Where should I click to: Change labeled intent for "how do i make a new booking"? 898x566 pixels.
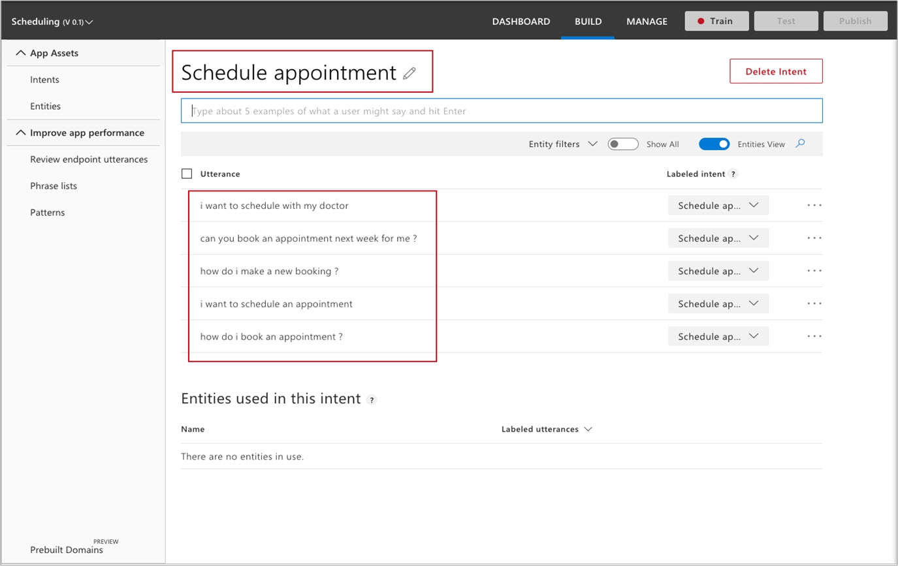point(718,270)
